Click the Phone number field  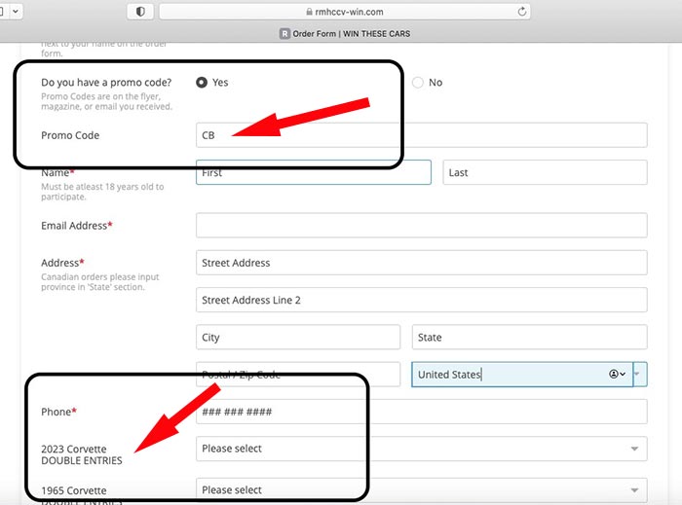coord(422,412)
